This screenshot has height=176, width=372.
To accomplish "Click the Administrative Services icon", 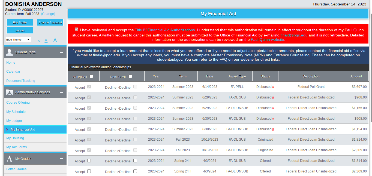I will (10, 92).
